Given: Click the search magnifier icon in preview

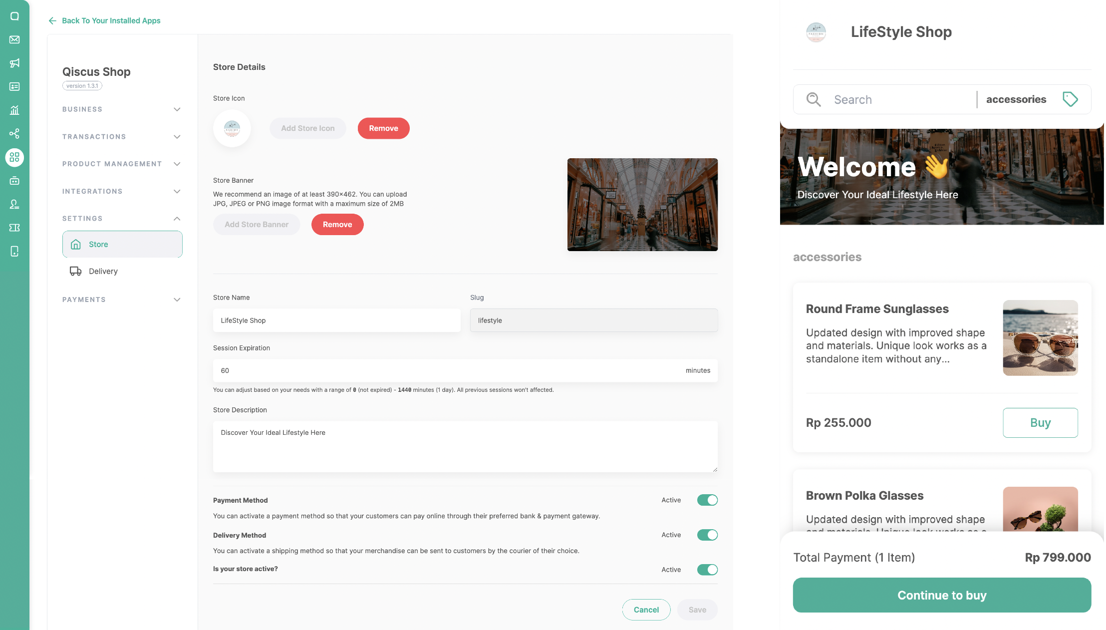Looking at the screenshot, I should 814,99.
